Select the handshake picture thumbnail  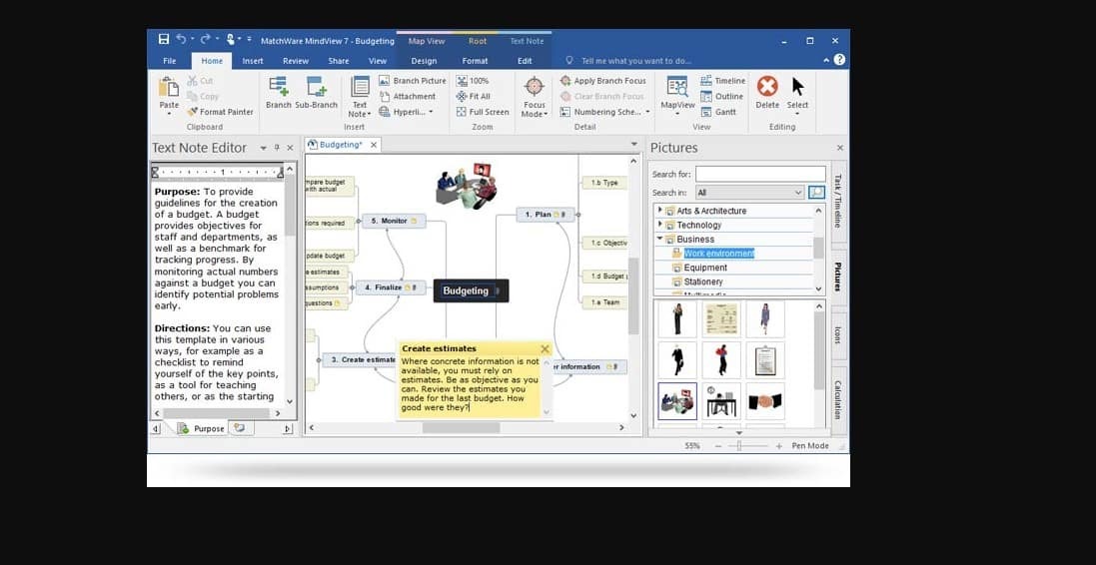(764, 401)
